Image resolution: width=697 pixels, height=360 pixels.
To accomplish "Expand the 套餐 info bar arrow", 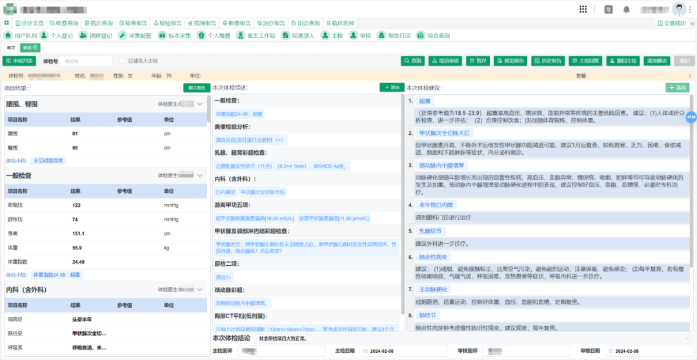I will [690, 76].
